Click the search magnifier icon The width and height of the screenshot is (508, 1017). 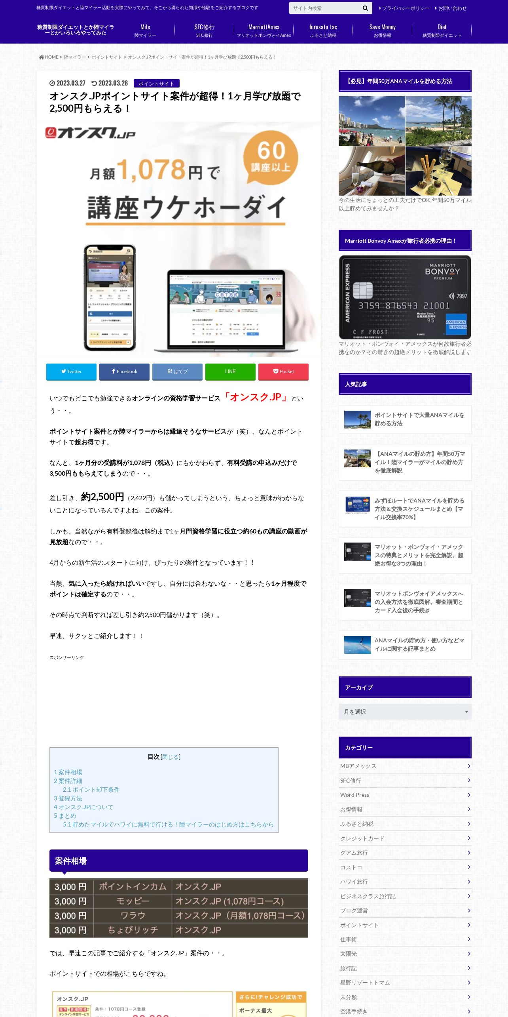click(x=365, y=8)
